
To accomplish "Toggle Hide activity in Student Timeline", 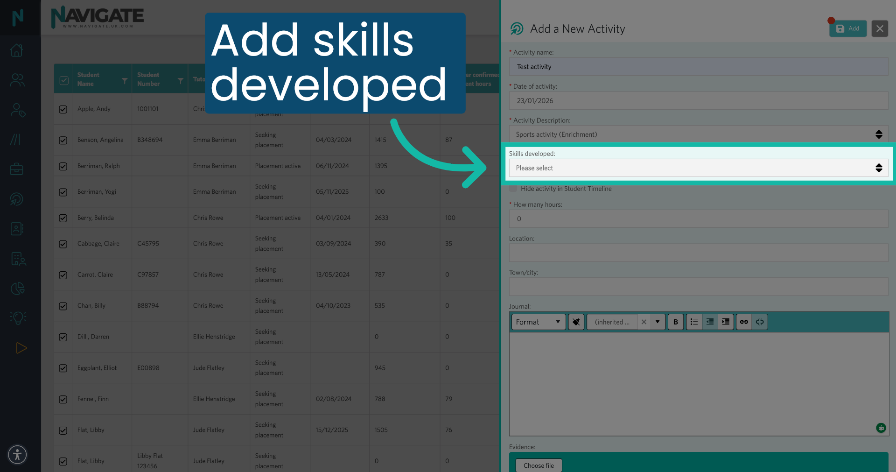I will coord(513,189).
